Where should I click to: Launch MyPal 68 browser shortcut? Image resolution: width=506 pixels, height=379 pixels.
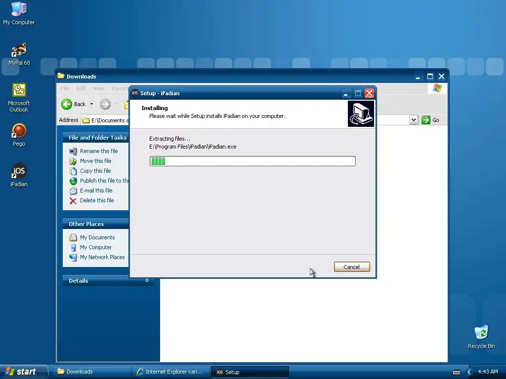(19, 54)
